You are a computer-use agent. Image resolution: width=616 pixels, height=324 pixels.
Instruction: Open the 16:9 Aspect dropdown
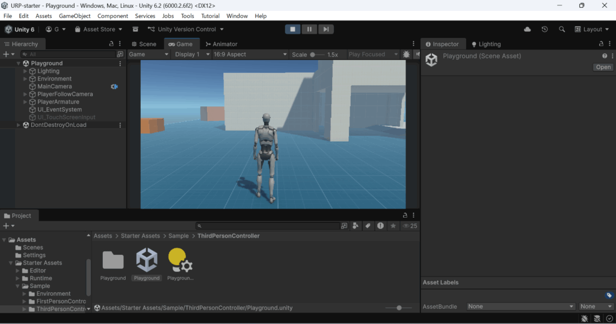coord(250,54)
